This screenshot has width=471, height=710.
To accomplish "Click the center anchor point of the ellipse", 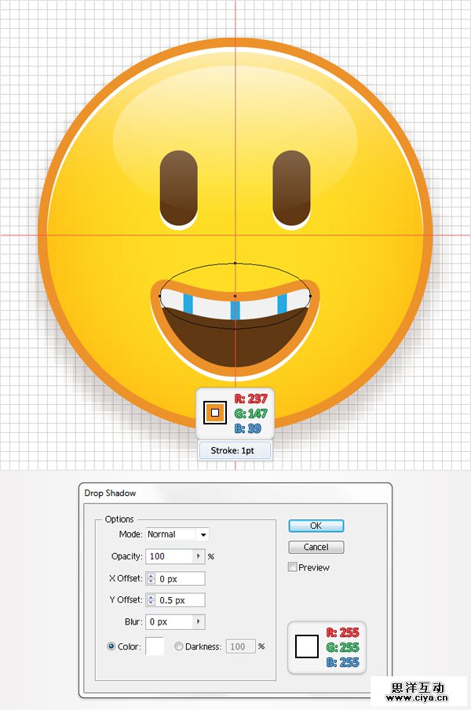I will (235, 296).
